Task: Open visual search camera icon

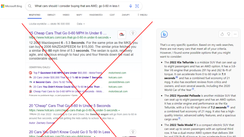Action: pos(137,6)
